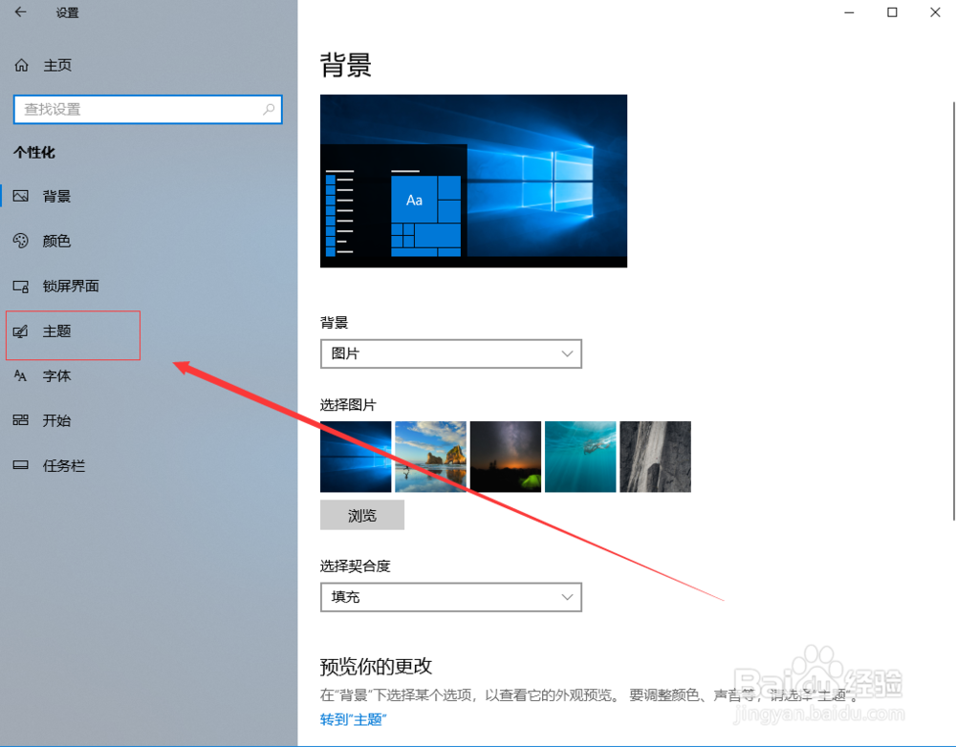Select the night sky aurora thumbnail
Screen dimensions: 956x747
pos(505,457)
